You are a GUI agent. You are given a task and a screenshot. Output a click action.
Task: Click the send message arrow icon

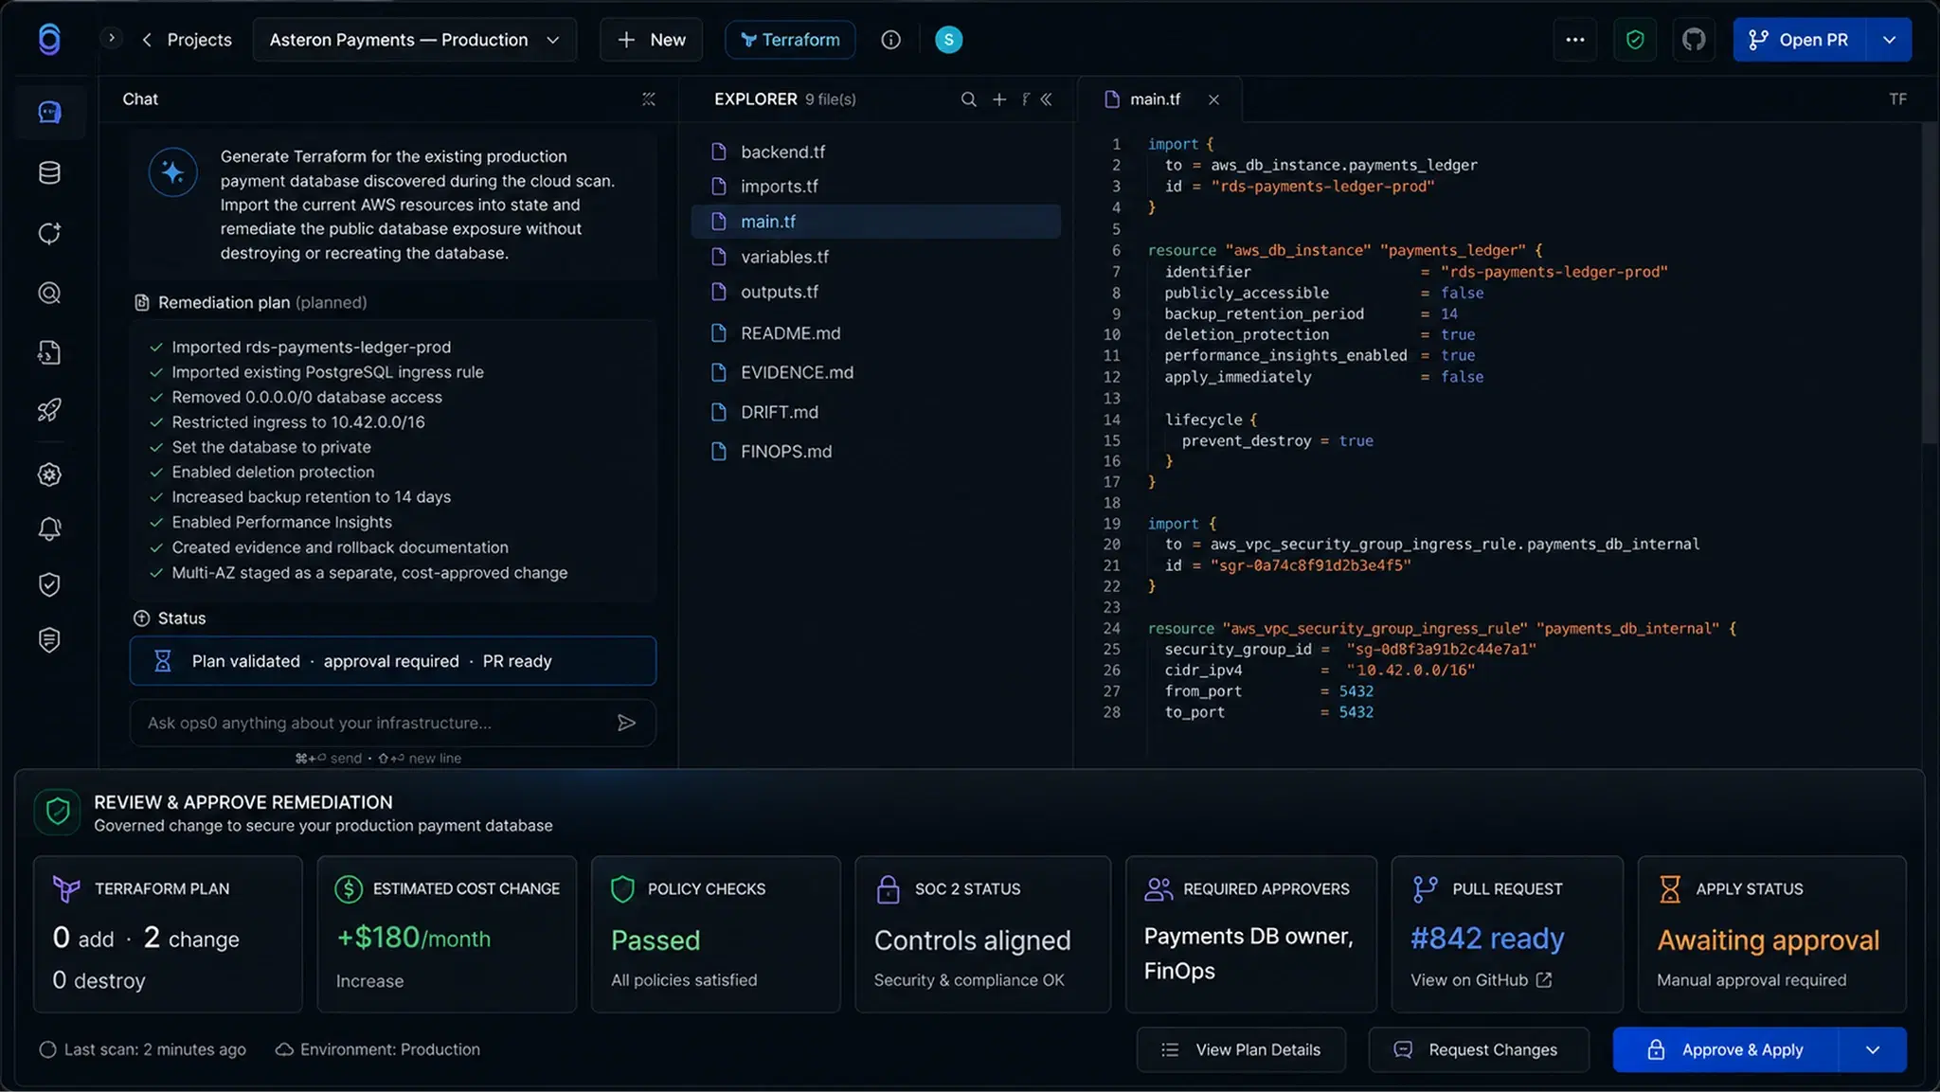point(626,723)
